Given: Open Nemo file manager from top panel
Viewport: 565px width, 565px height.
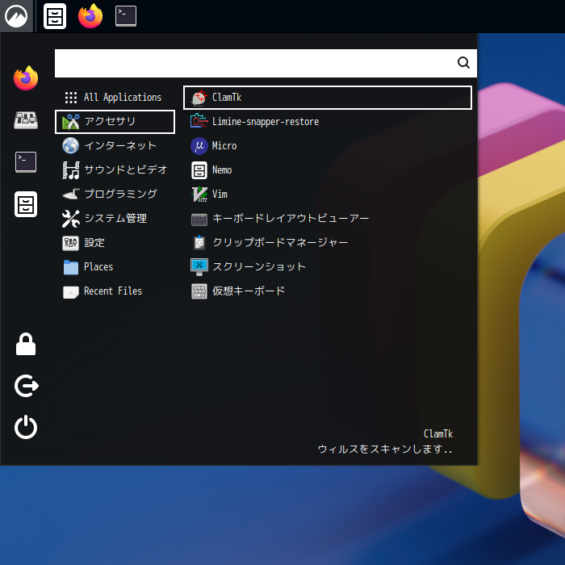Looking at the screenshot, I should [55, 16].
